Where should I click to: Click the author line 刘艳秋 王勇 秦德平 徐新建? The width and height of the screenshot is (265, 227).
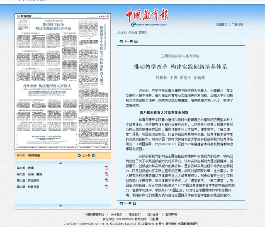click(x=180, y=78)
